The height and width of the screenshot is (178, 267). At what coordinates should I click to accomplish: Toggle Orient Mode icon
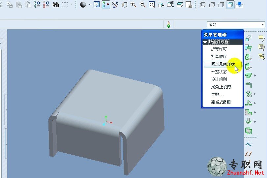pos(115,5)
